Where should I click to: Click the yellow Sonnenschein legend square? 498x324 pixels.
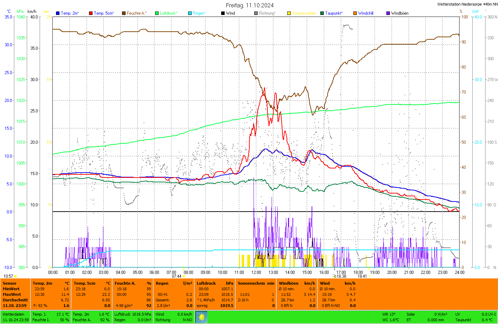[289, 13]
